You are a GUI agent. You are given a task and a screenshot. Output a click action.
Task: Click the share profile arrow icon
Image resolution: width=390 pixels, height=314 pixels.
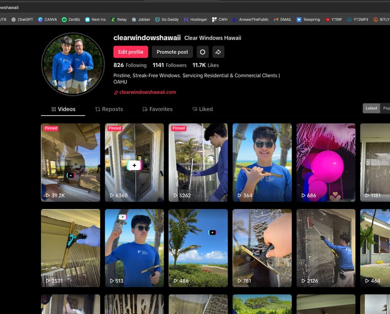click(218, 52)
